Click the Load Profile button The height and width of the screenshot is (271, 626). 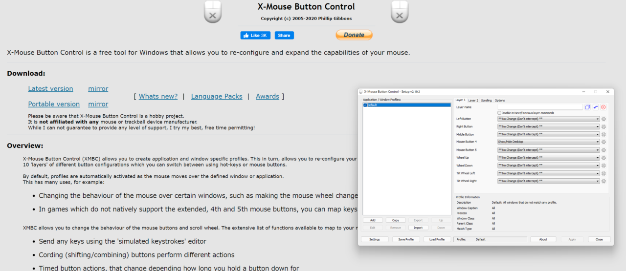pyautogui.click(x=437, y=239)
